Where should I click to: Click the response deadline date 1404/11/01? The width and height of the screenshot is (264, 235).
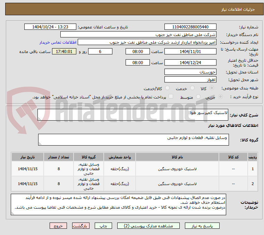tap(190, 51)
